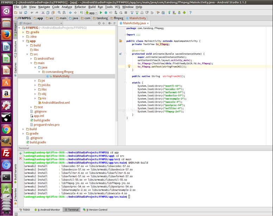Synchronize project with the refresh icon

click(26, 13)
